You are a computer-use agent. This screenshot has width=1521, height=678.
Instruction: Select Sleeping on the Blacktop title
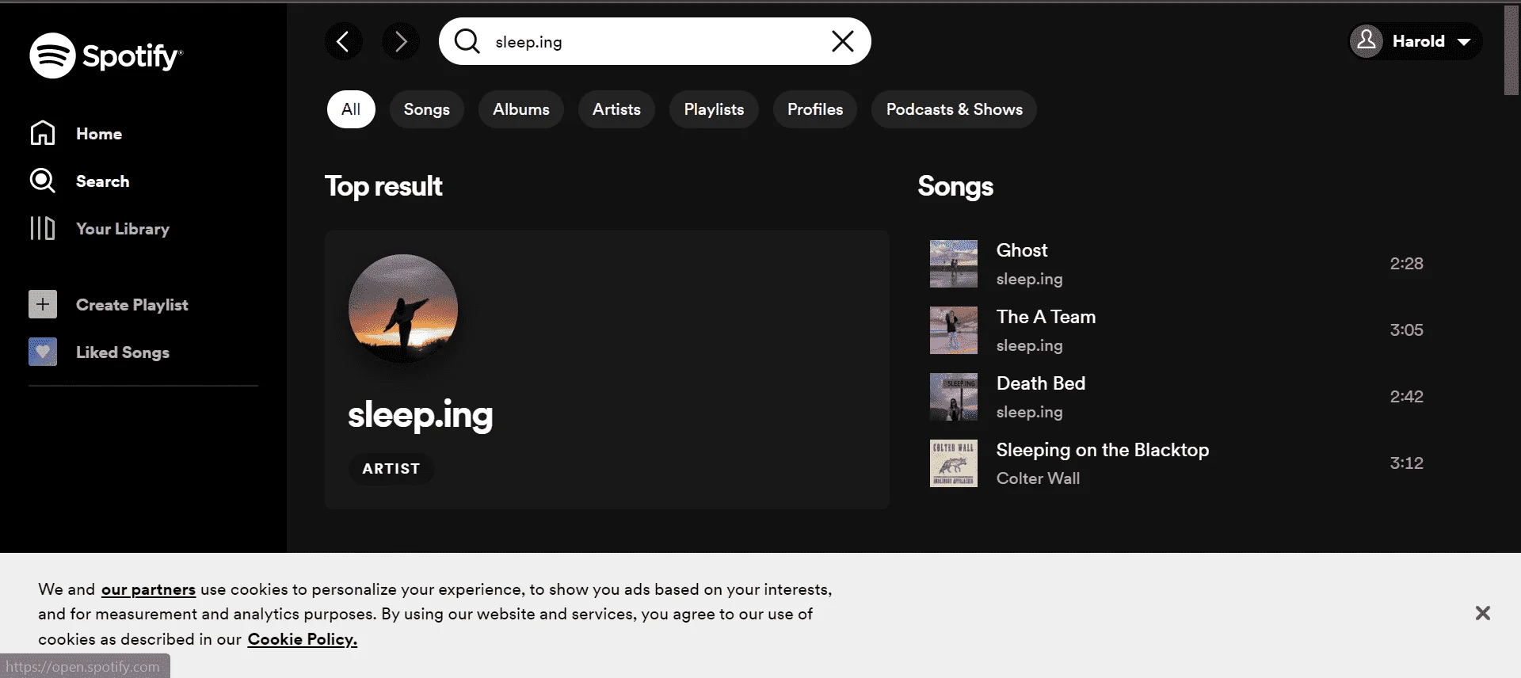[1103, 450]
